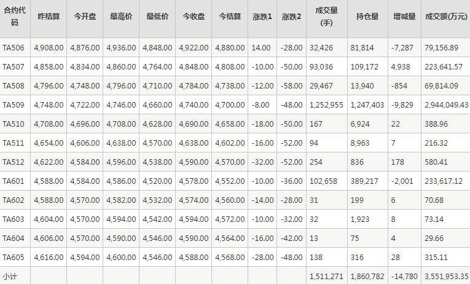Click TA509 open interest 1,247,403

(x=367, y=105)
